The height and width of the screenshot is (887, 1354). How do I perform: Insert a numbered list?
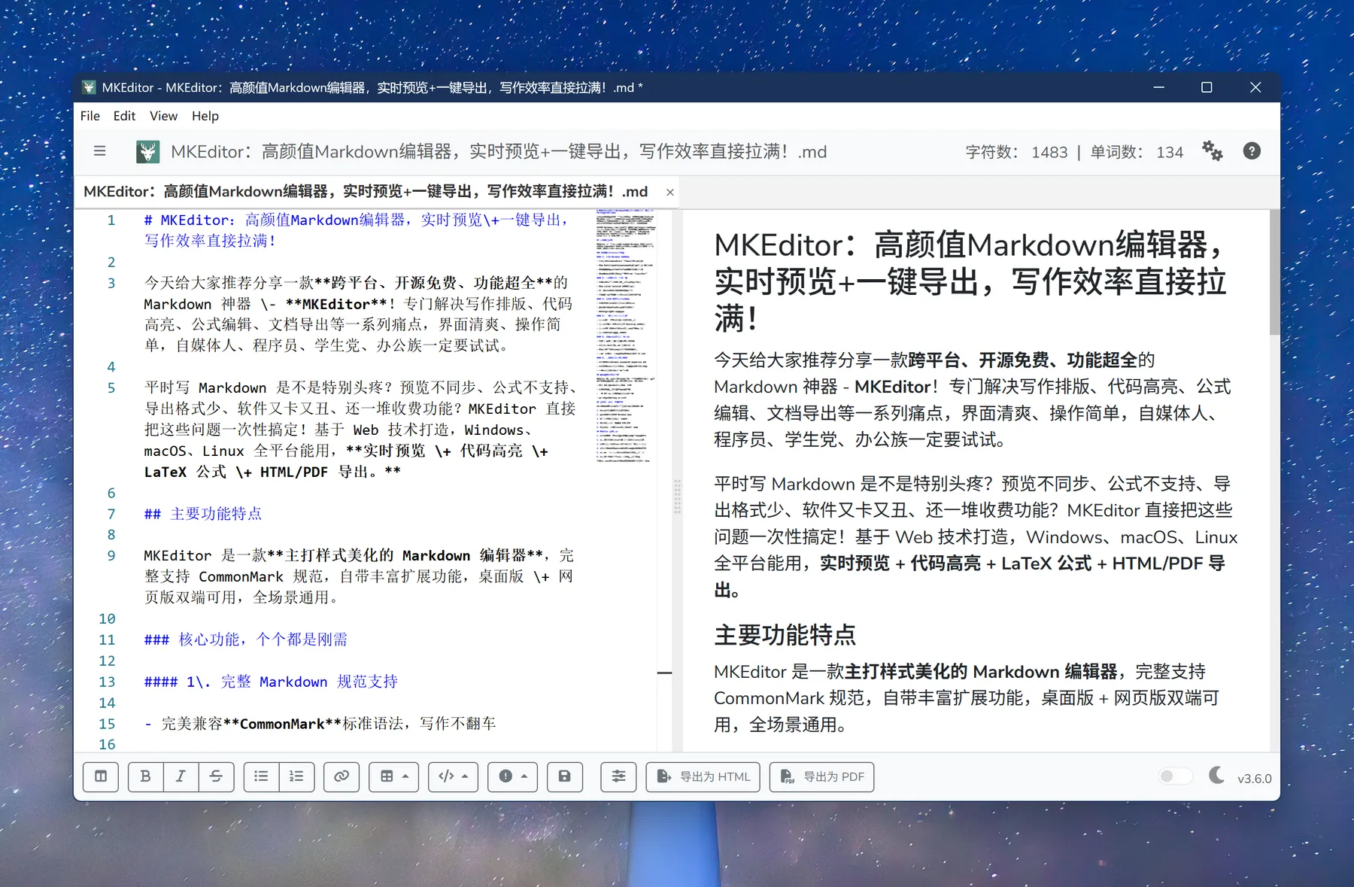pyautogui.click(x=296, y=776)
